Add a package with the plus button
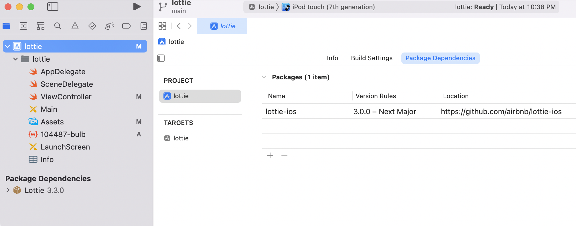The height and width of the screenshot is (226, 576). [270, 156]
